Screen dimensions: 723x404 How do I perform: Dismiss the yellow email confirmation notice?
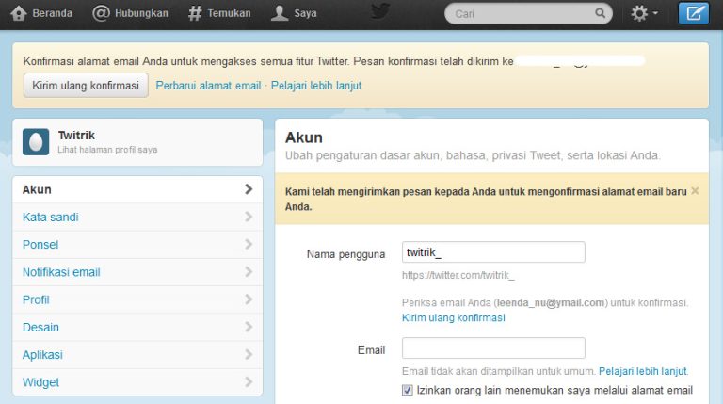click(695, 190)
